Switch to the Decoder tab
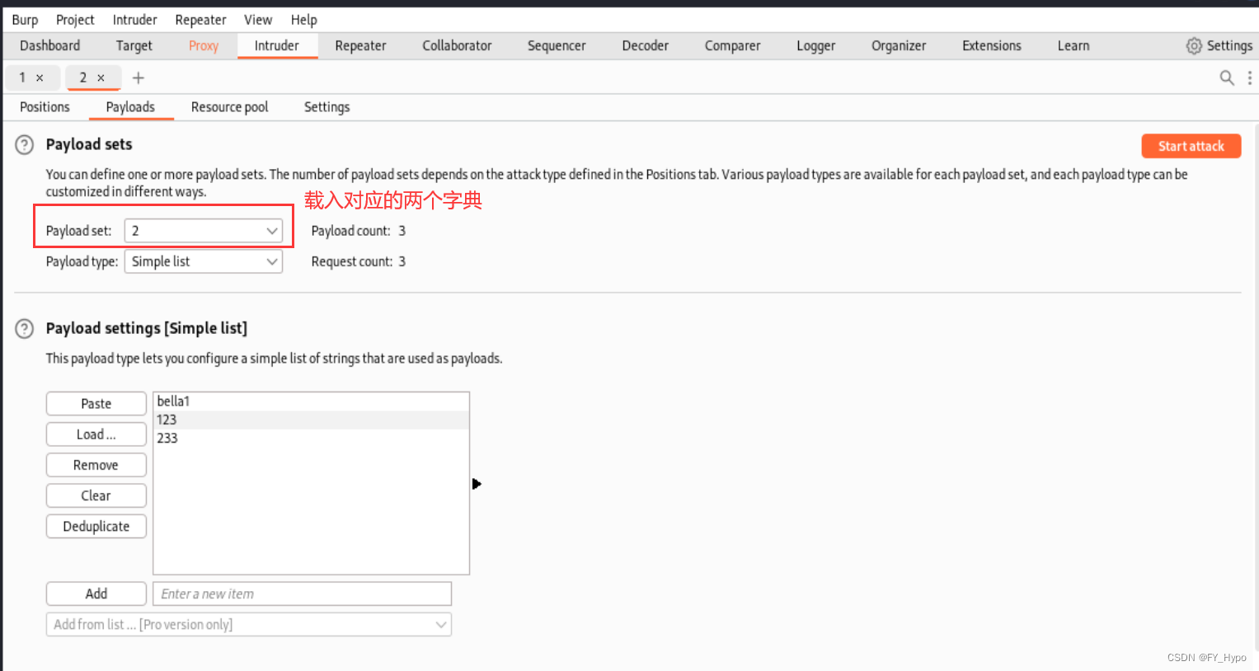 pos(645,46)
